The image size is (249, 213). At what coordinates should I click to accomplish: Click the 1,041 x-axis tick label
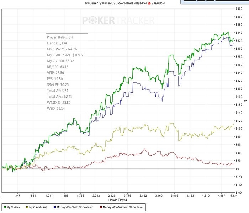click(49, 196)
